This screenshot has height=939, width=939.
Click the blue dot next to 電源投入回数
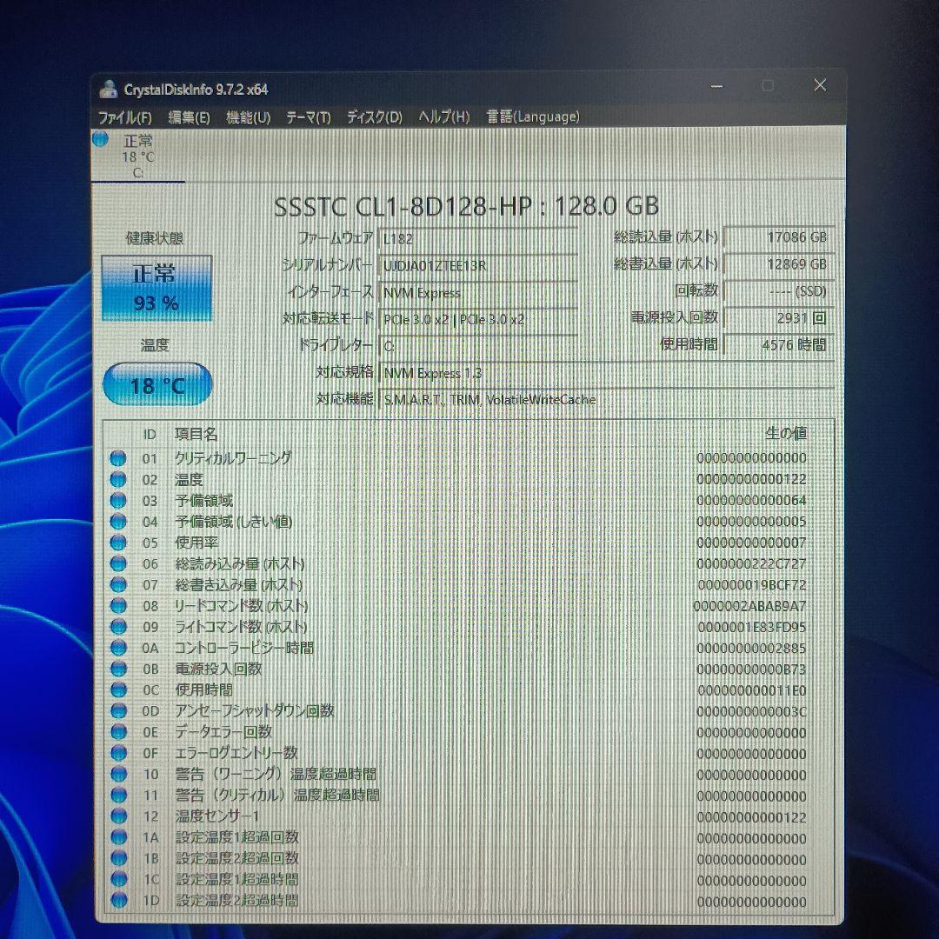tap(118, 669)
